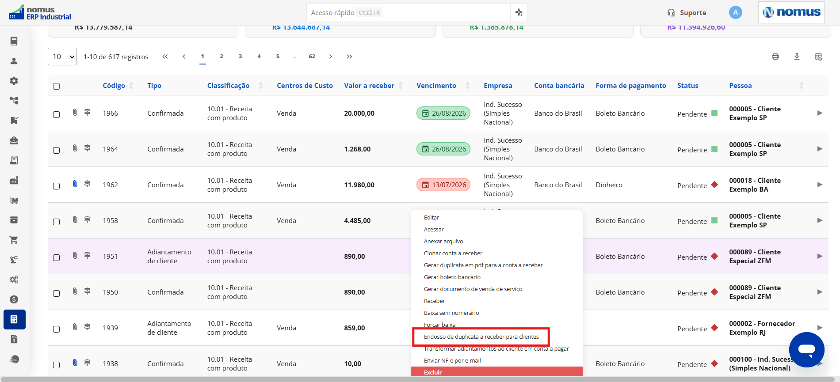Toggle the select-all checkbox in the table header
840x382 pixels.
tap(57, 86)
